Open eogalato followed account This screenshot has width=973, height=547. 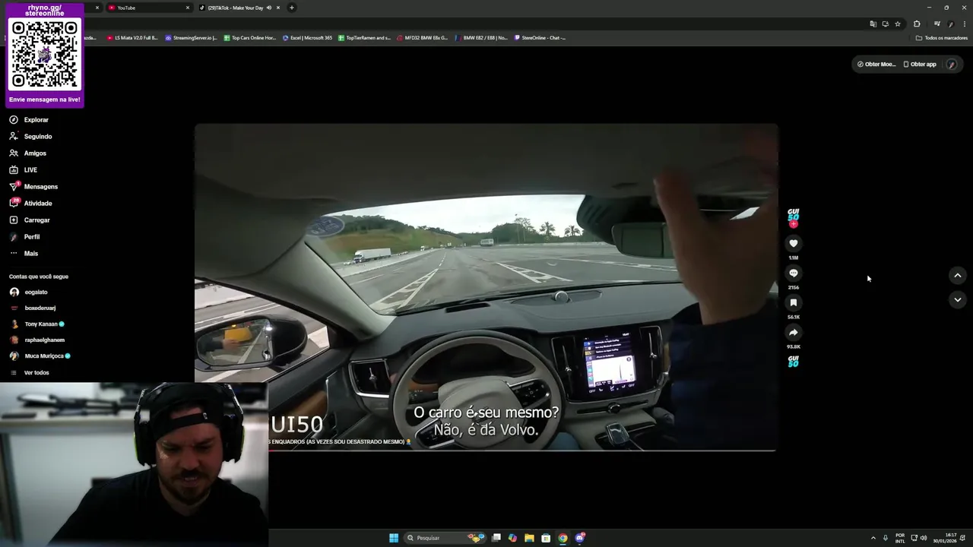(29, 292)
